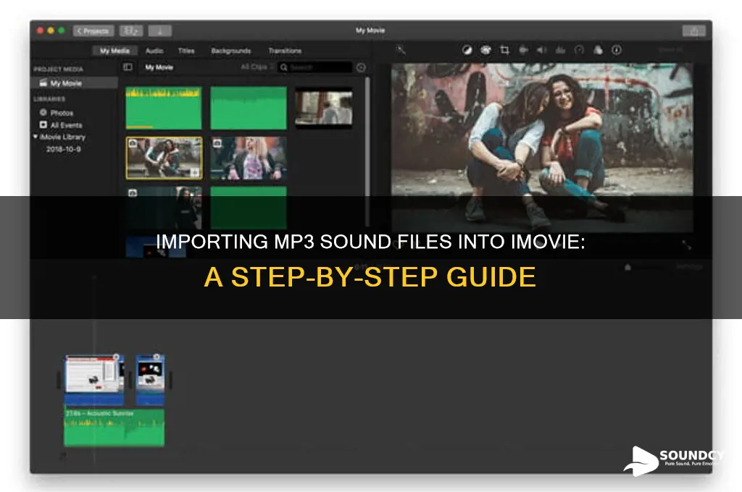Go back using the Projects button
The height and width of the screenshot is (492, 742).
[93, 31]
